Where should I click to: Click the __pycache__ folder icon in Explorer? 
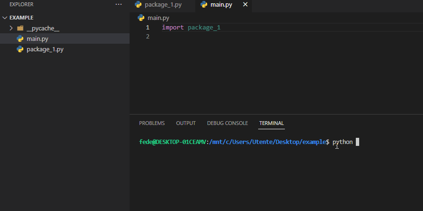point(20,29)
